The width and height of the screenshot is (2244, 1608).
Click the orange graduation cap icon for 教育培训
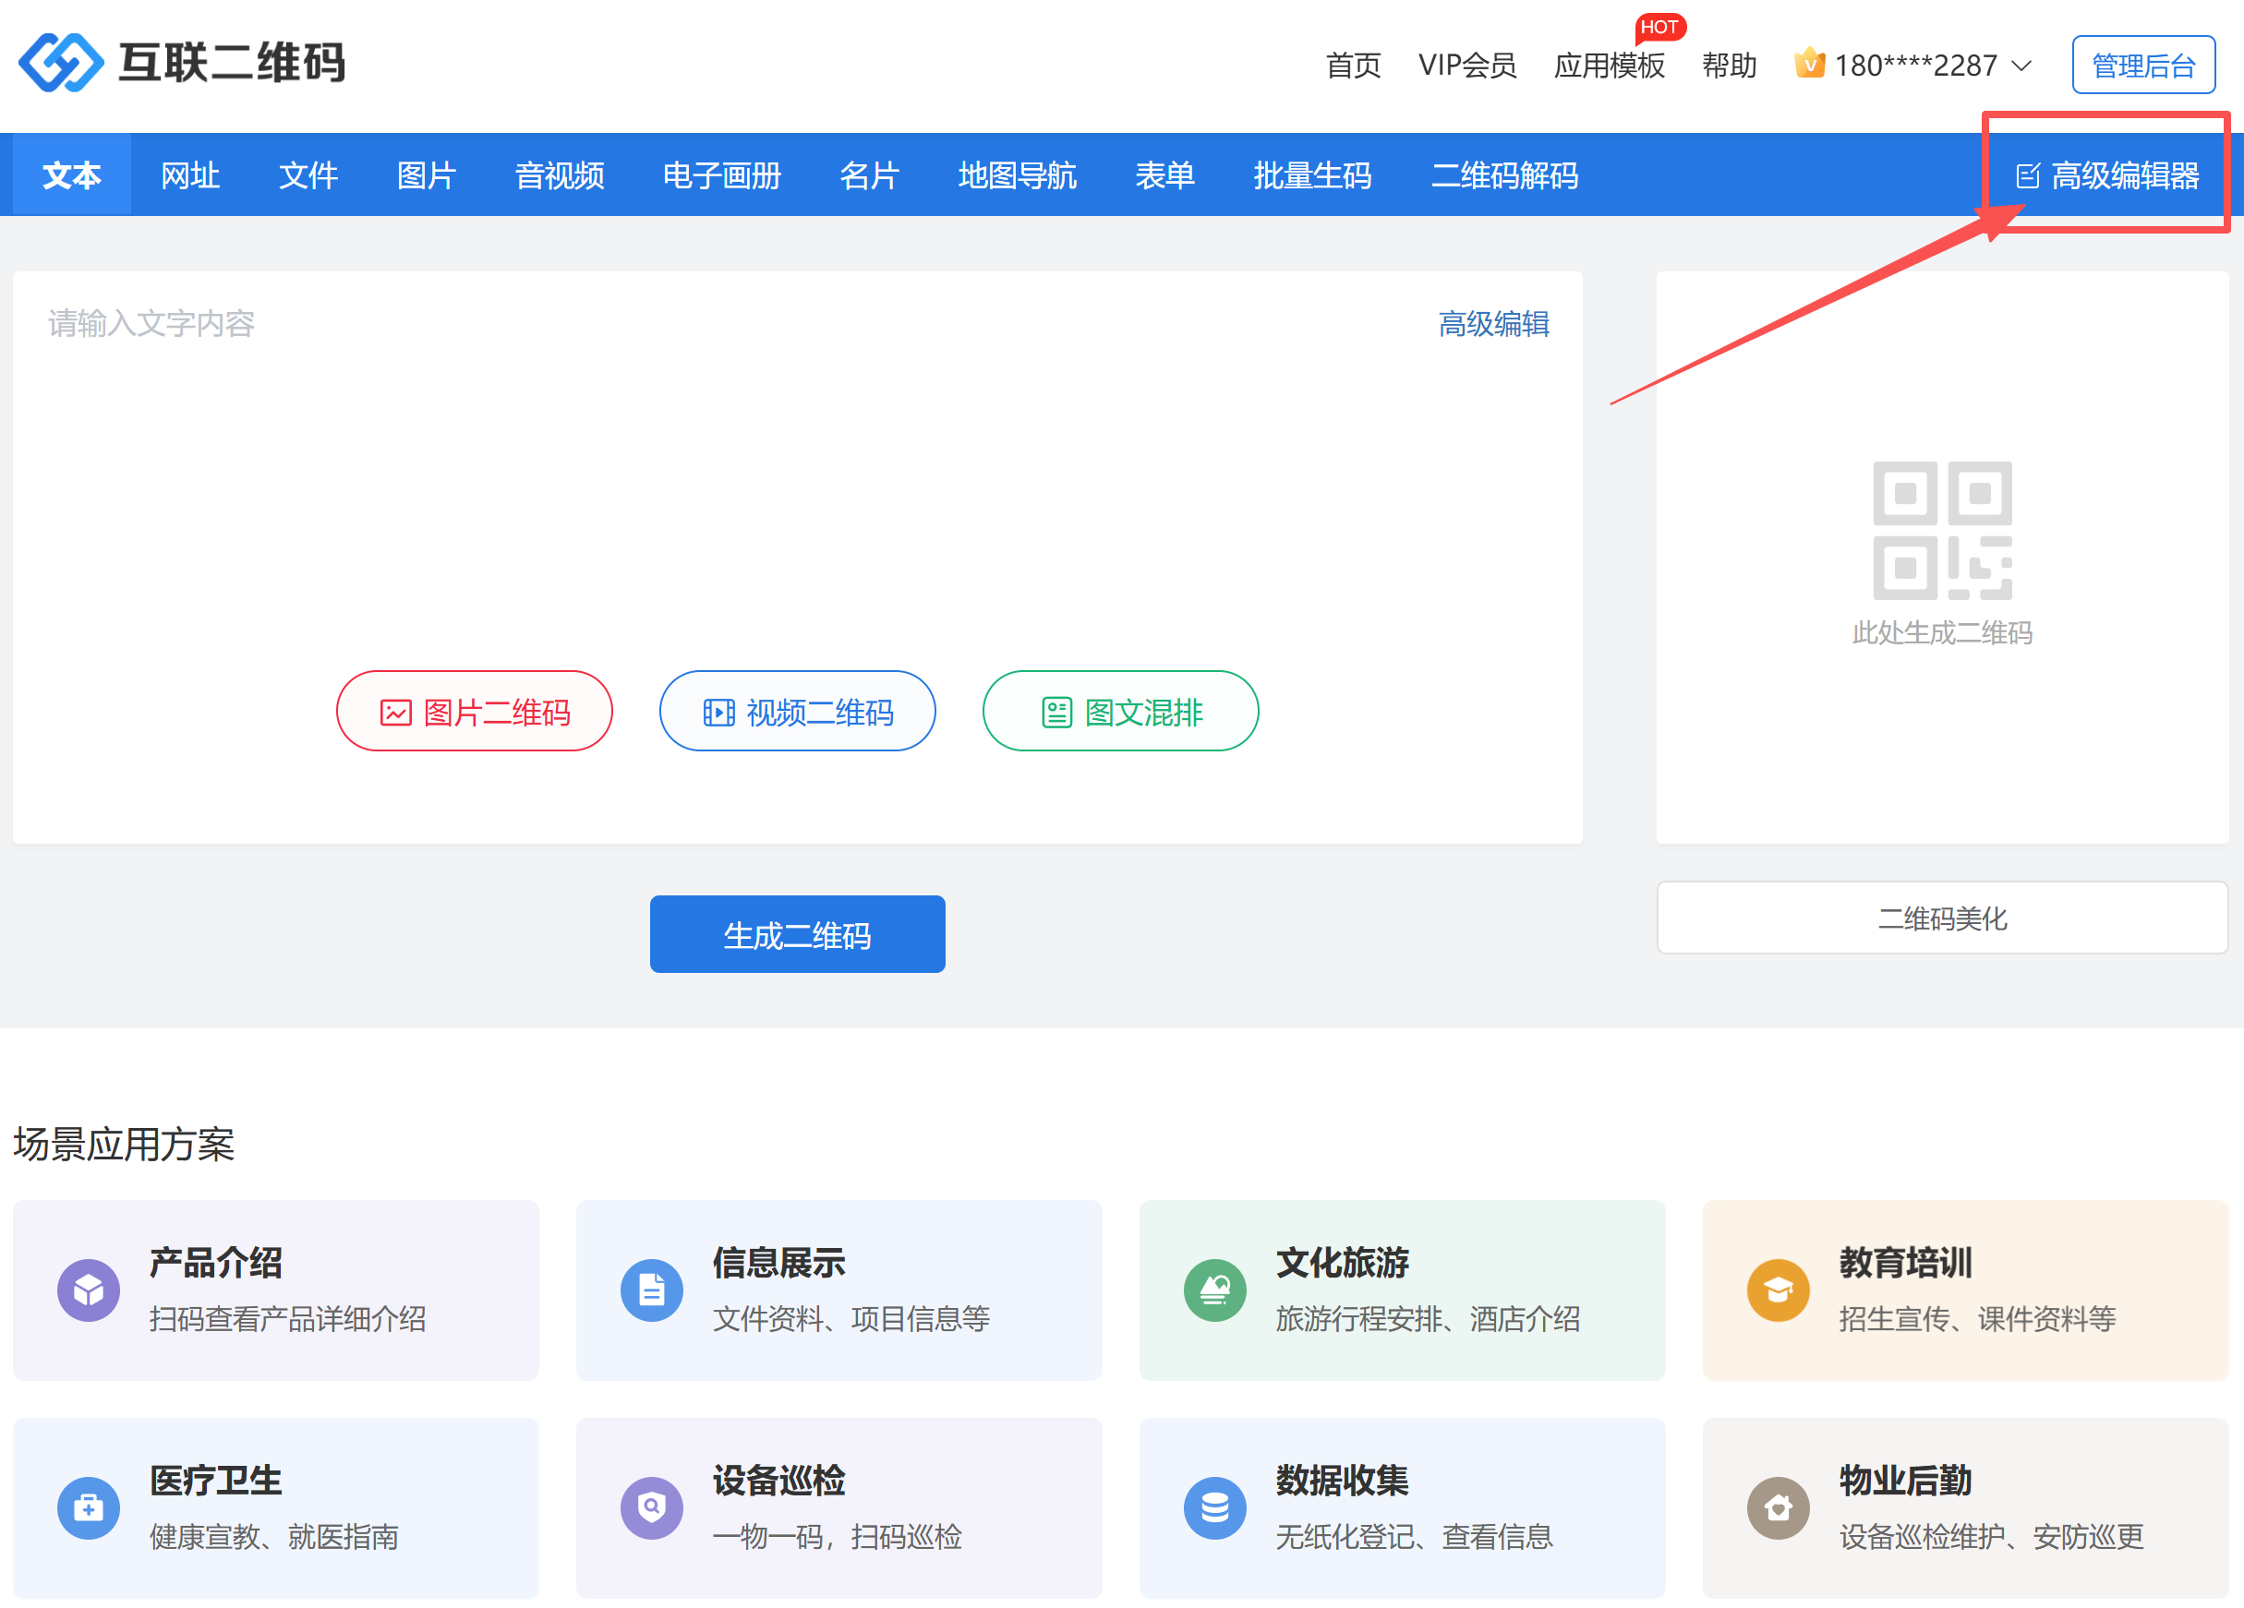[1778, 1290]
